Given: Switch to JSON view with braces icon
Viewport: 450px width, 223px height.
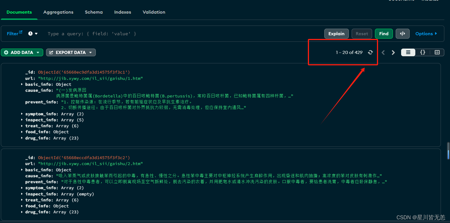Looking at the screenshot, I should coord(422,52).
